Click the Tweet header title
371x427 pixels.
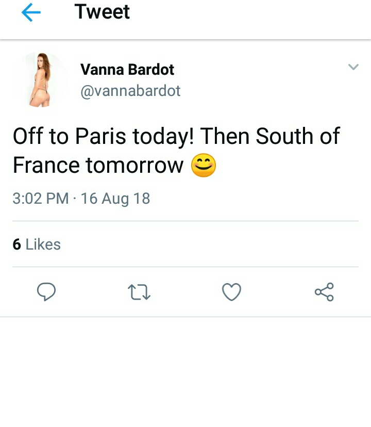tap(102, 12)
